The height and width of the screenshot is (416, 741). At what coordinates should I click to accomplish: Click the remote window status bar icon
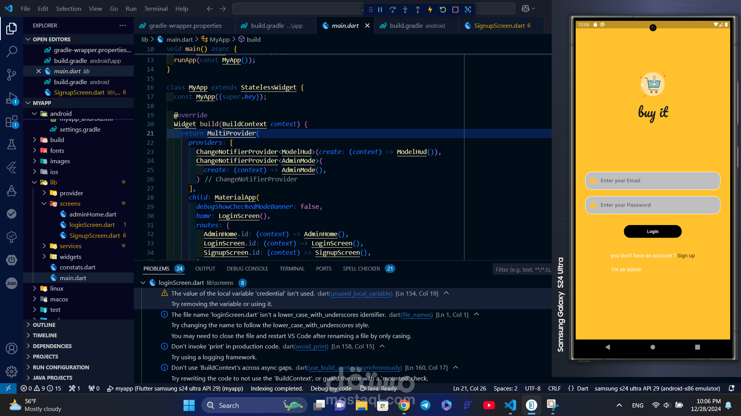click(x=8, y=388)
